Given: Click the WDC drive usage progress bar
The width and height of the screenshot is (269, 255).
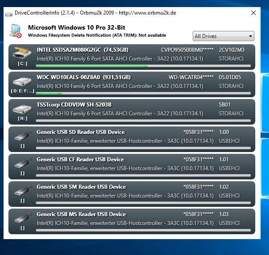Looking at the screenshot, I should [143, 93].
